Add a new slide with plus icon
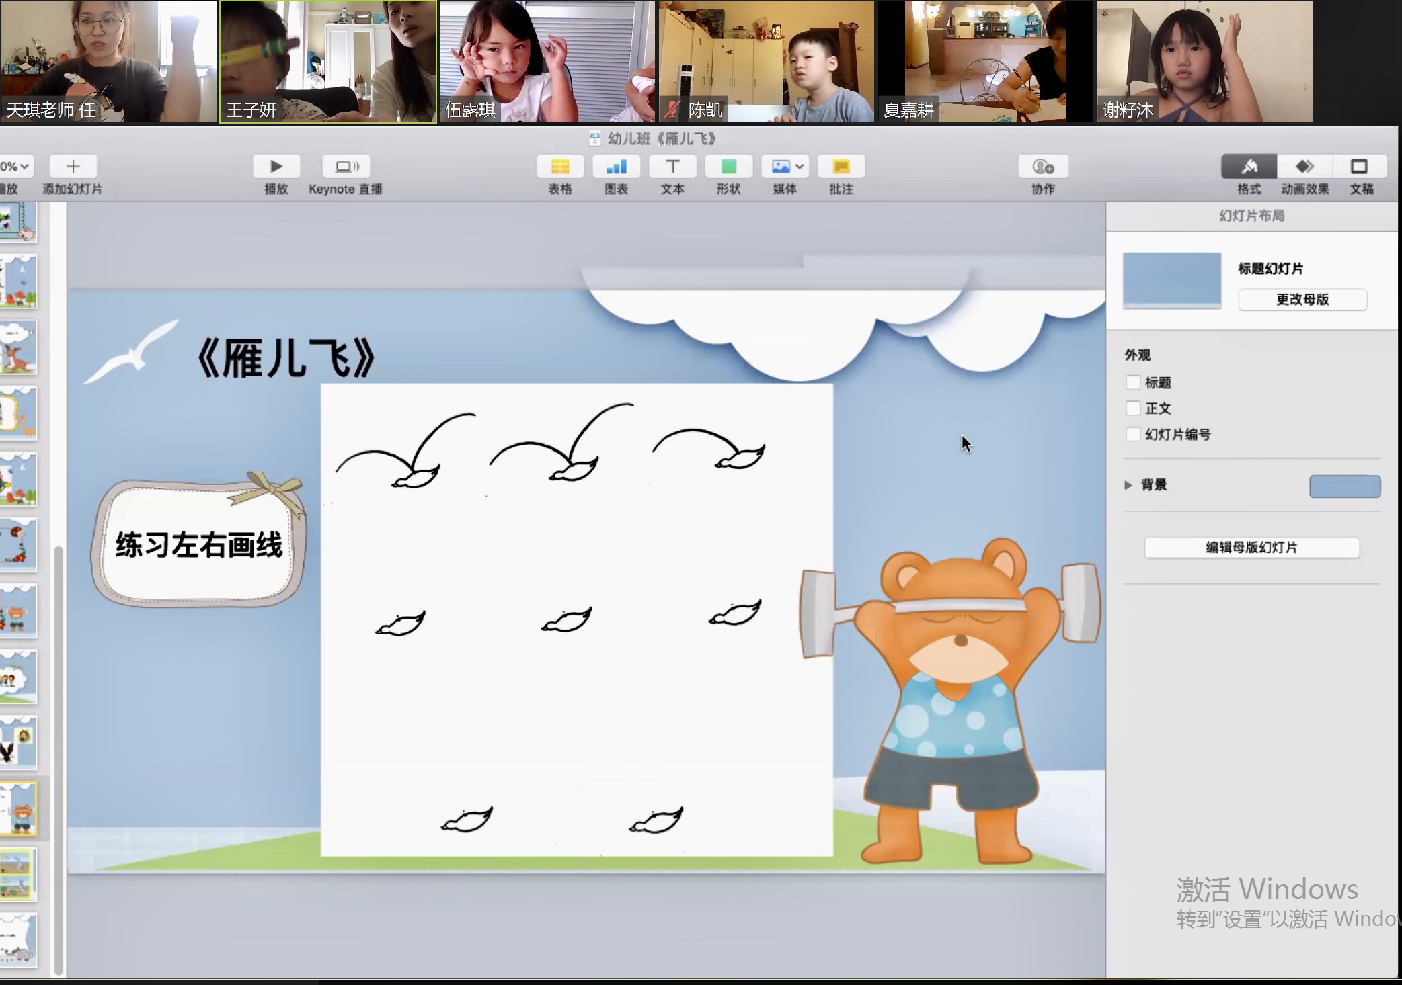The height and width of the screenshot is (985, 1402). pos(73,166)
